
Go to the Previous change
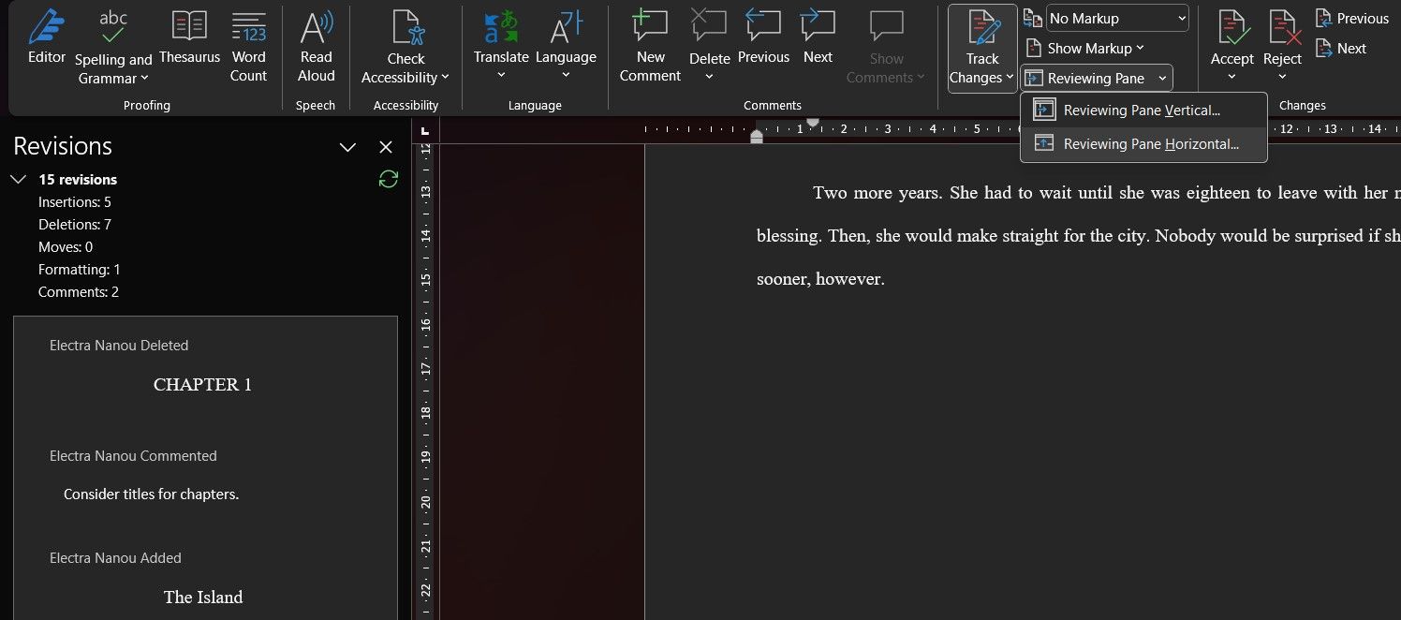pos(1352,18)
